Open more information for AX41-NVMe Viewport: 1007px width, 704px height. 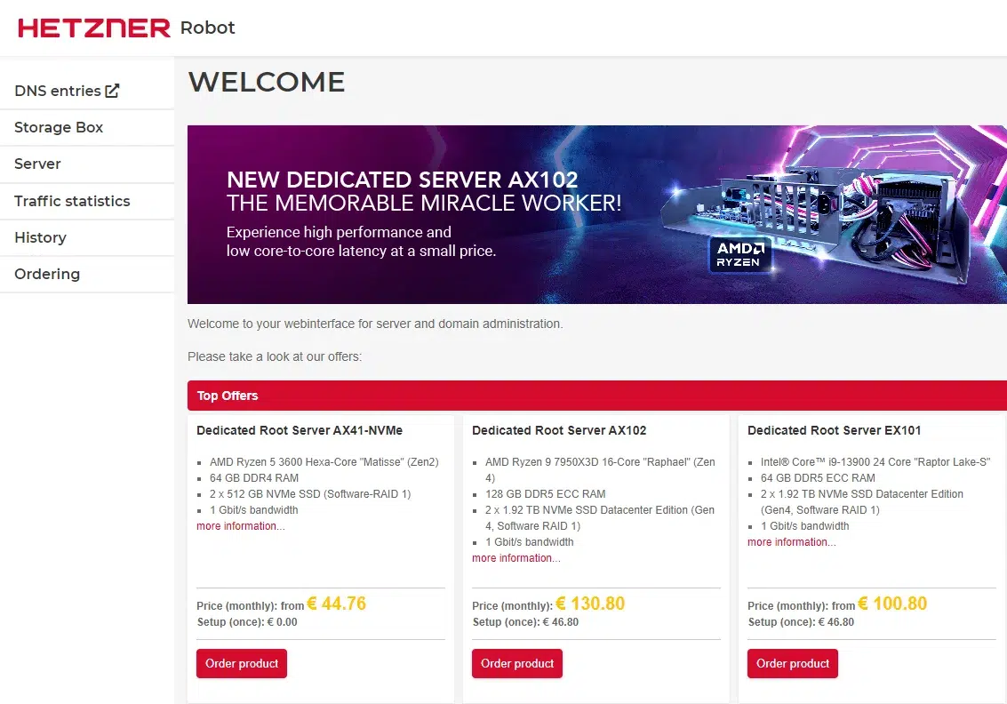[x=240, y=526]
